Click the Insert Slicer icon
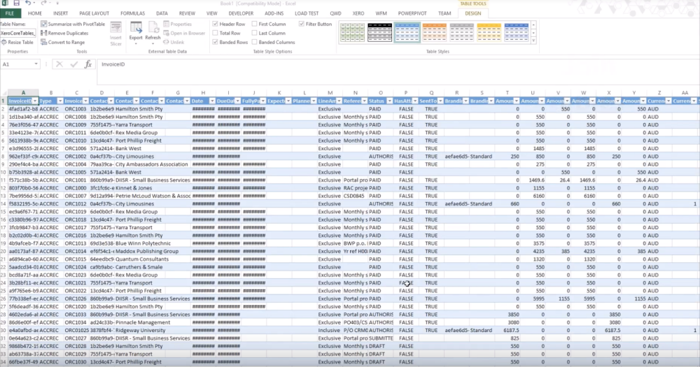 115,33
